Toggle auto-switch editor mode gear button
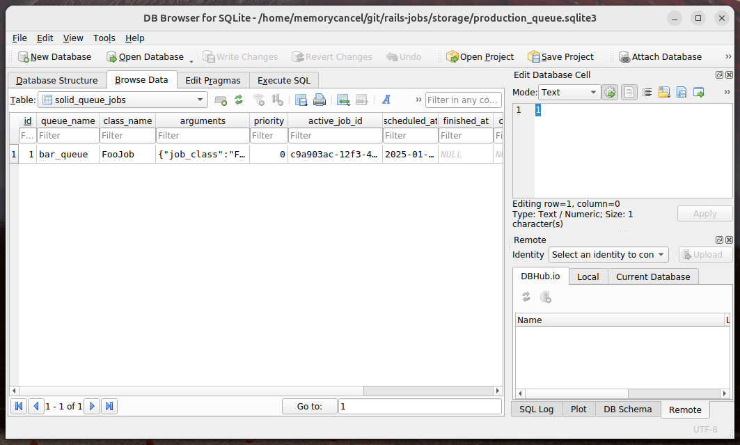The width and height of the screenshot is (740, 445). point(610,93)
